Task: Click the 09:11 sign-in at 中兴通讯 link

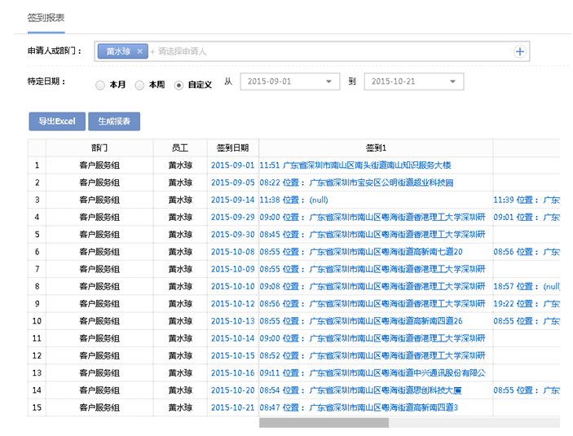Action: [372, 372]
